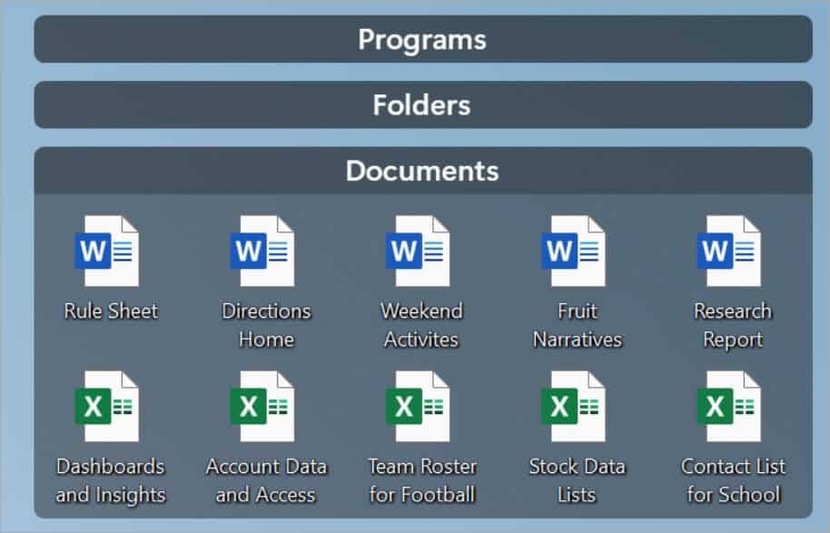The width and height of the screenshot is (830, 533).
Task: Expand the Programs section header
Action: pos(423,39)
